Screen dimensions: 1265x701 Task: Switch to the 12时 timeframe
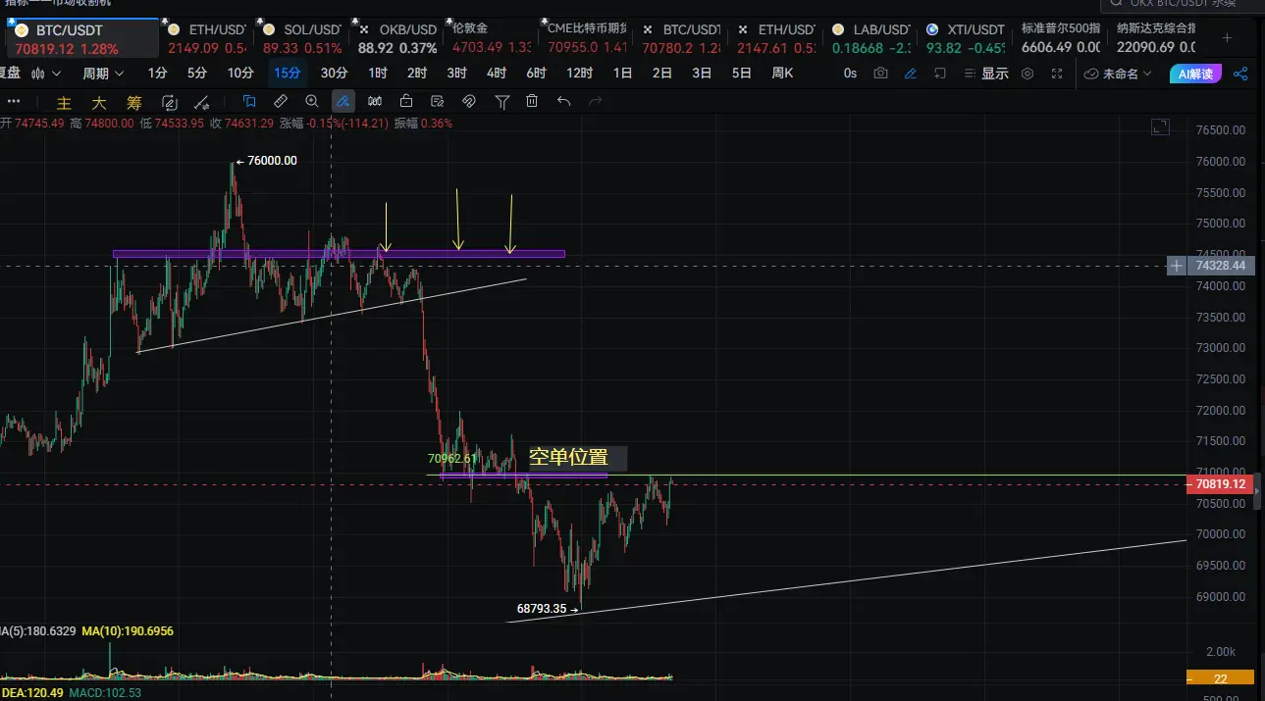coord(579,74)
